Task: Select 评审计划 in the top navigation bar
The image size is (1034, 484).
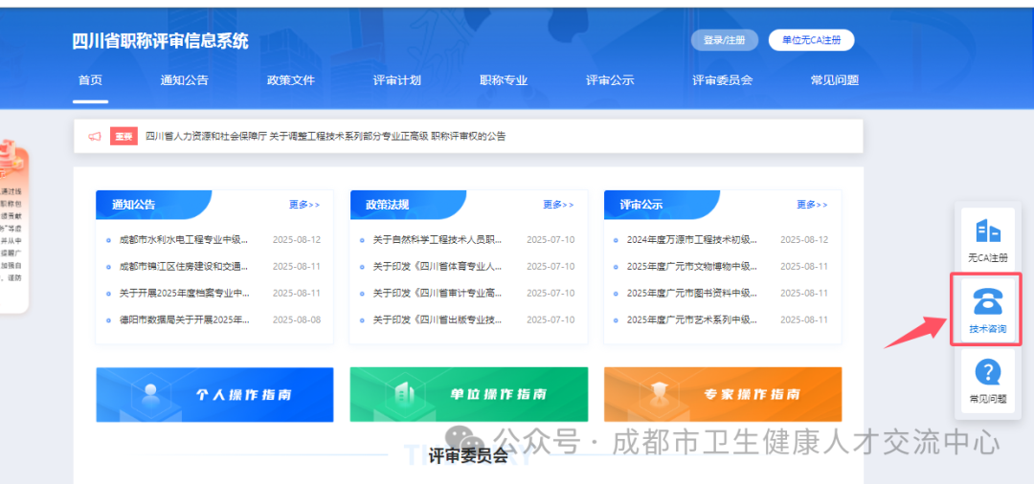Action: [397, 80]
